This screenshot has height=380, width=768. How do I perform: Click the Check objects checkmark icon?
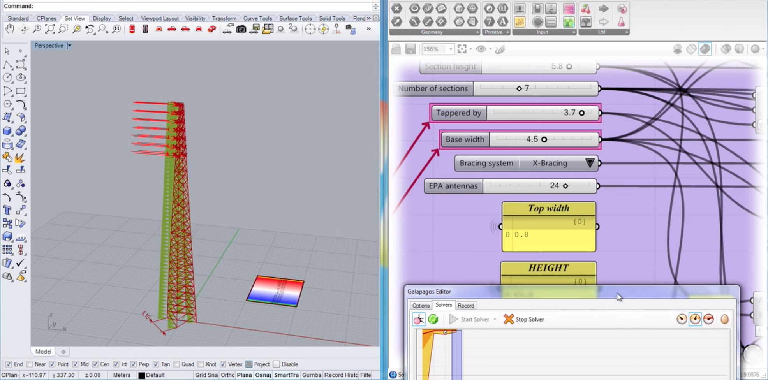click(x=21, y=263)
